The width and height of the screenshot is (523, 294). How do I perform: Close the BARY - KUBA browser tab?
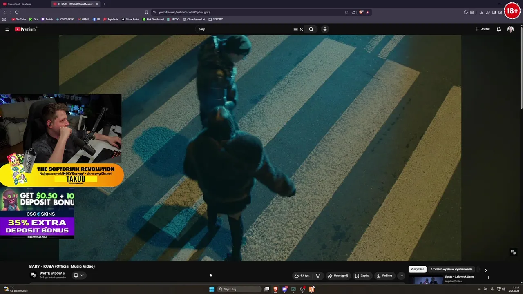coord(97,4)
